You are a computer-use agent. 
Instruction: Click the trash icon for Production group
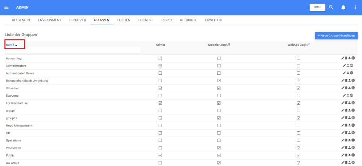pos(346,148)
